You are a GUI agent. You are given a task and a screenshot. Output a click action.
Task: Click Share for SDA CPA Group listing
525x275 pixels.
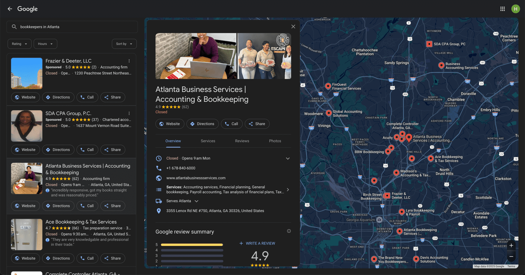click(113, 150)
